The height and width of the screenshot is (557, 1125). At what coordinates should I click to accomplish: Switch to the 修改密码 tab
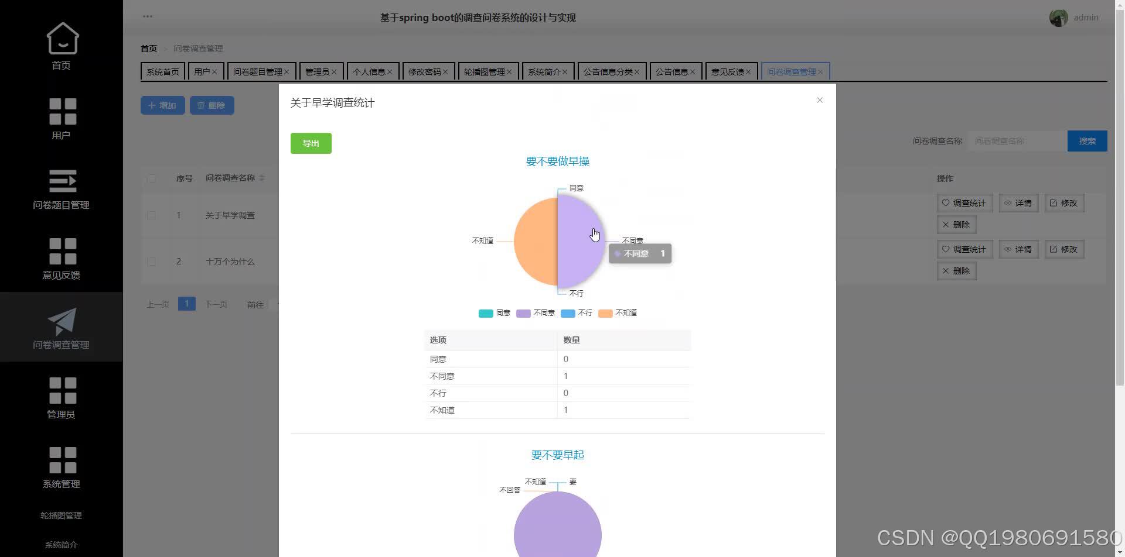click(428, 71)
